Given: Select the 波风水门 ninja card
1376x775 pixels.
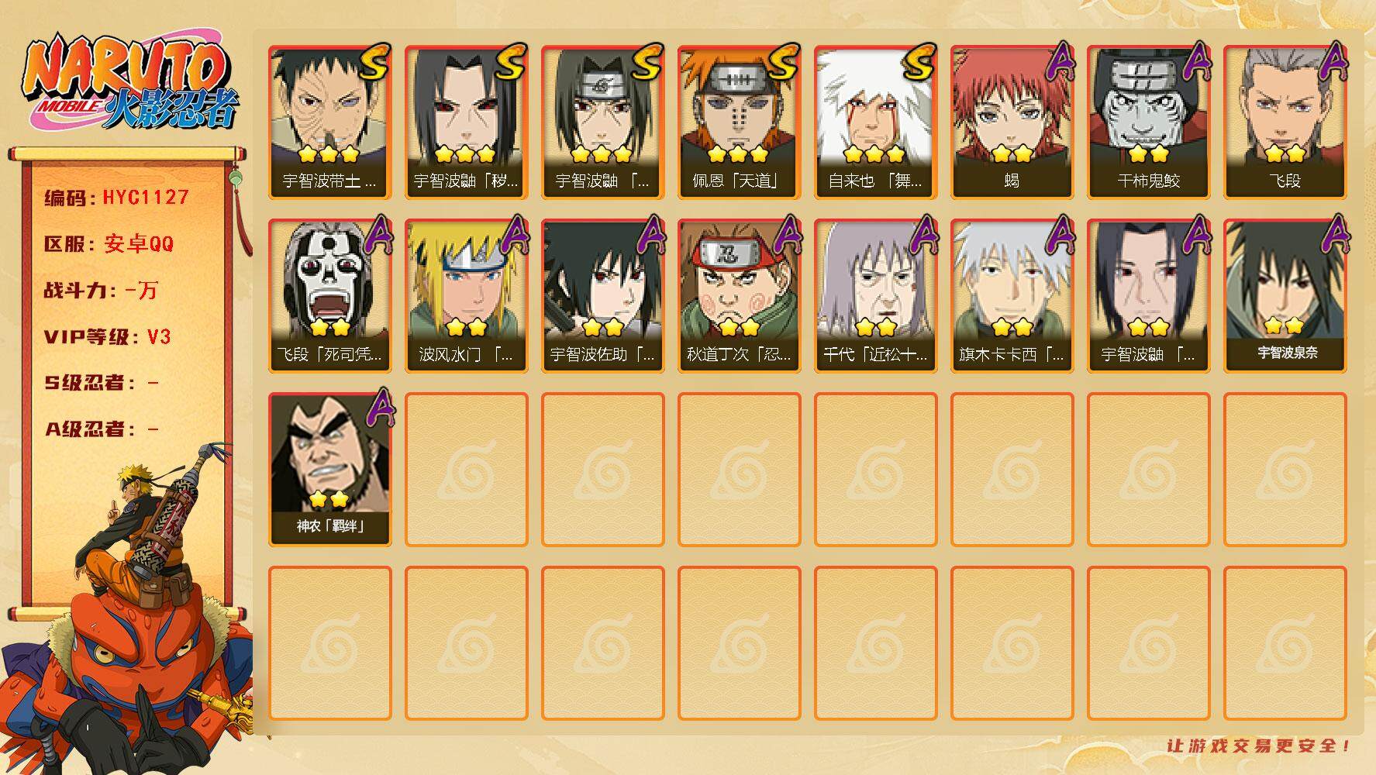Looking at the screenshot, I should click(466, 296).
